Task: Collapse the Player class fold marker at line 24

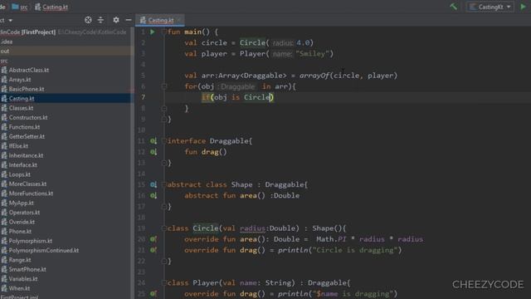Action: [x=164, y=282]
